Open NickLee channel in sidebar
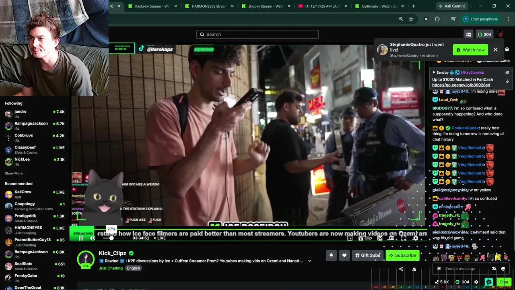The height and width of the screenshot is (290, 515). [x=35, y=162]
